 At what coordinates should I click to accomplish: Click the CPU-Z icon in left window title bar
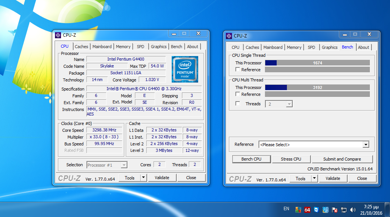(58, 35)
